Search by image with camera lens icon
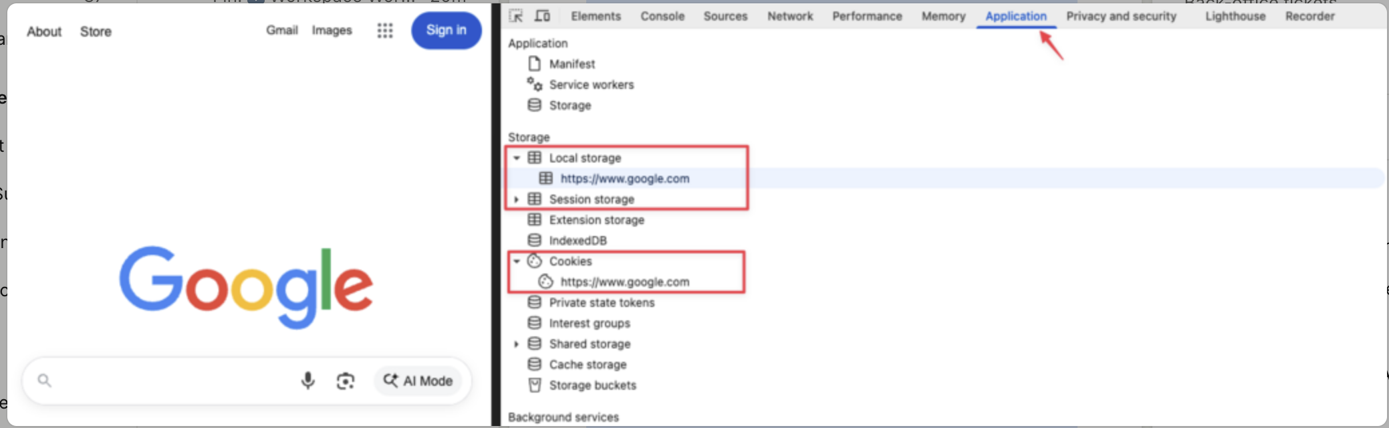This screenshot has width=1389, height=428. coord(345,381)
